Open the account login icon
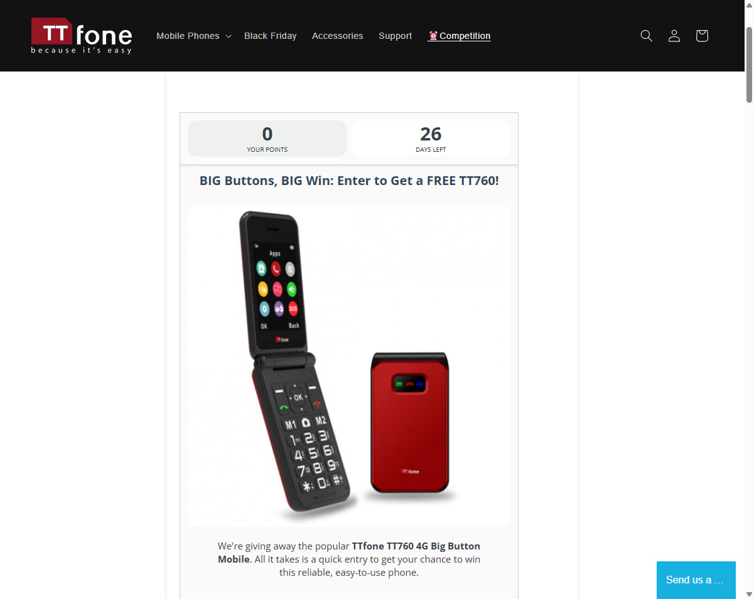754x599 pixels. pyautogui.click(x=674, y=36)
